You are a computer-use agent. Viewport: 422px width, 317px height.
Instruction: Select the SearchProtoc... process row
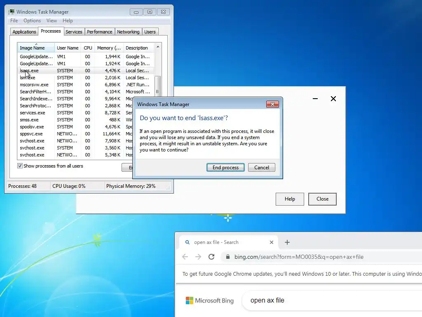point(75,106)
